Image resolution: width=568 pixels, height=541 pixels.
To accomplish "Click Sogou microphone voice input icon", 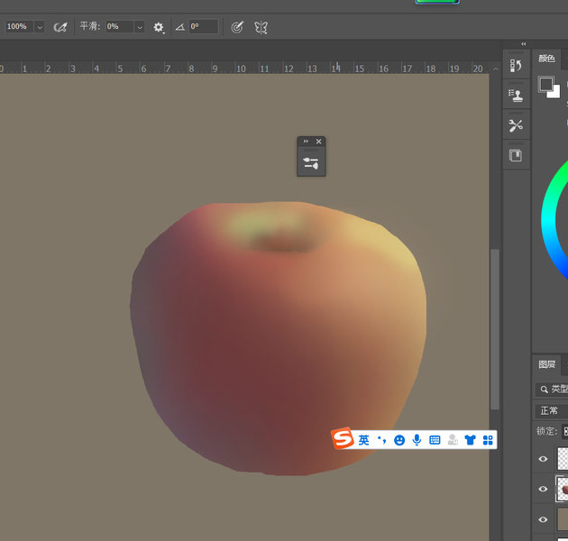I will (417, 440).
